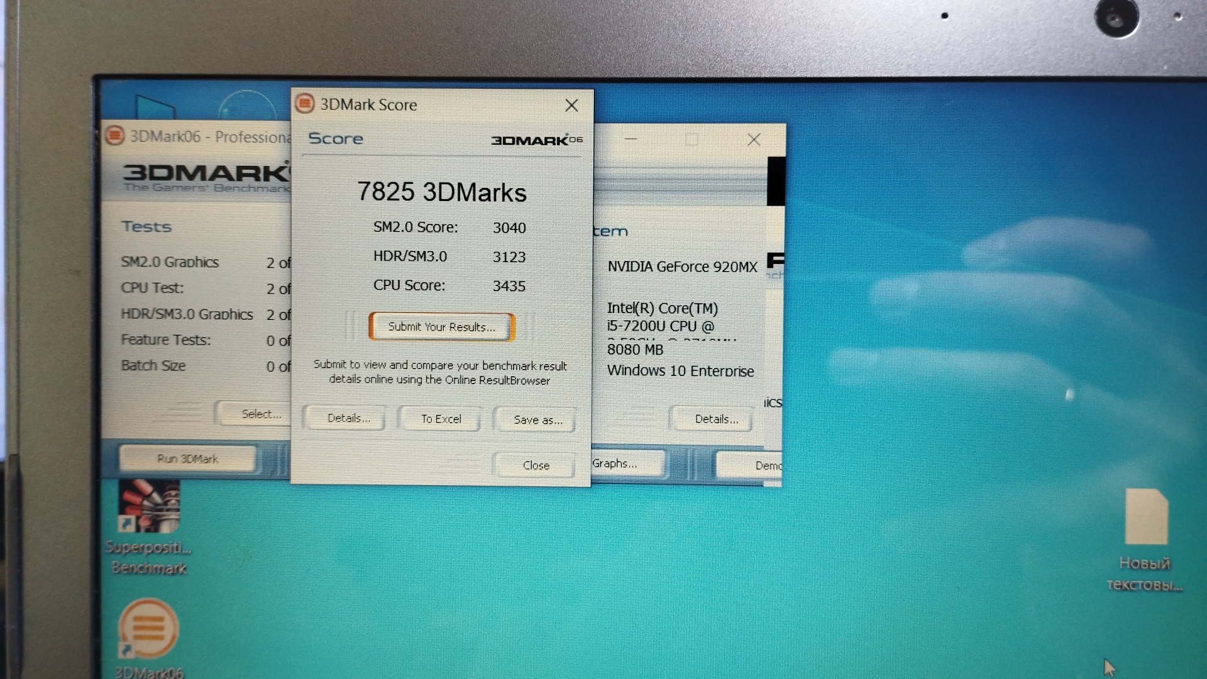This screenshot has height=679, width=1207.
Task: Close the 3DMark06 main window
Action: [x=754, y=140]
